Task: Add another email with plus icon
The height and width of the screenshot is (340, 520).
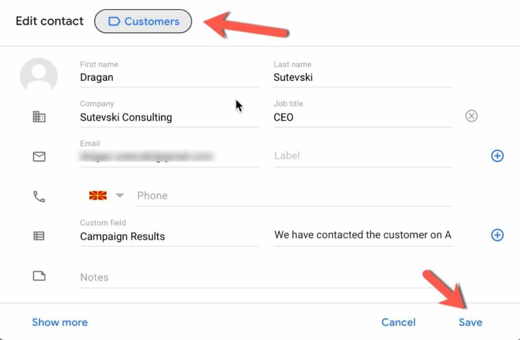Action: (x=497, y=156)
